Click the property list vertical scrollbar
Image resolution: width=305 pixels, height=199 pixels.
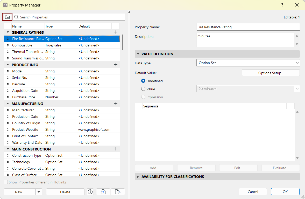(122, 42)
